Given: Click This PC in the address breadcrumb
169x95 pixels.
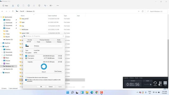Looking at the screenshot, I should point(22,11).
